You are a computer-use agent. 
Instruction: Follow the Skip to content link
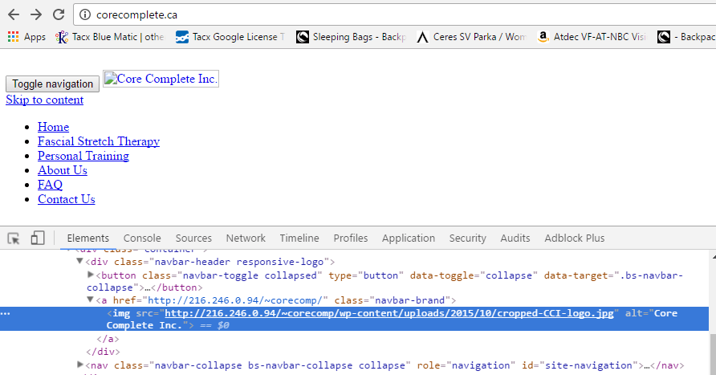pyautogui.click(x=45, y=100)
